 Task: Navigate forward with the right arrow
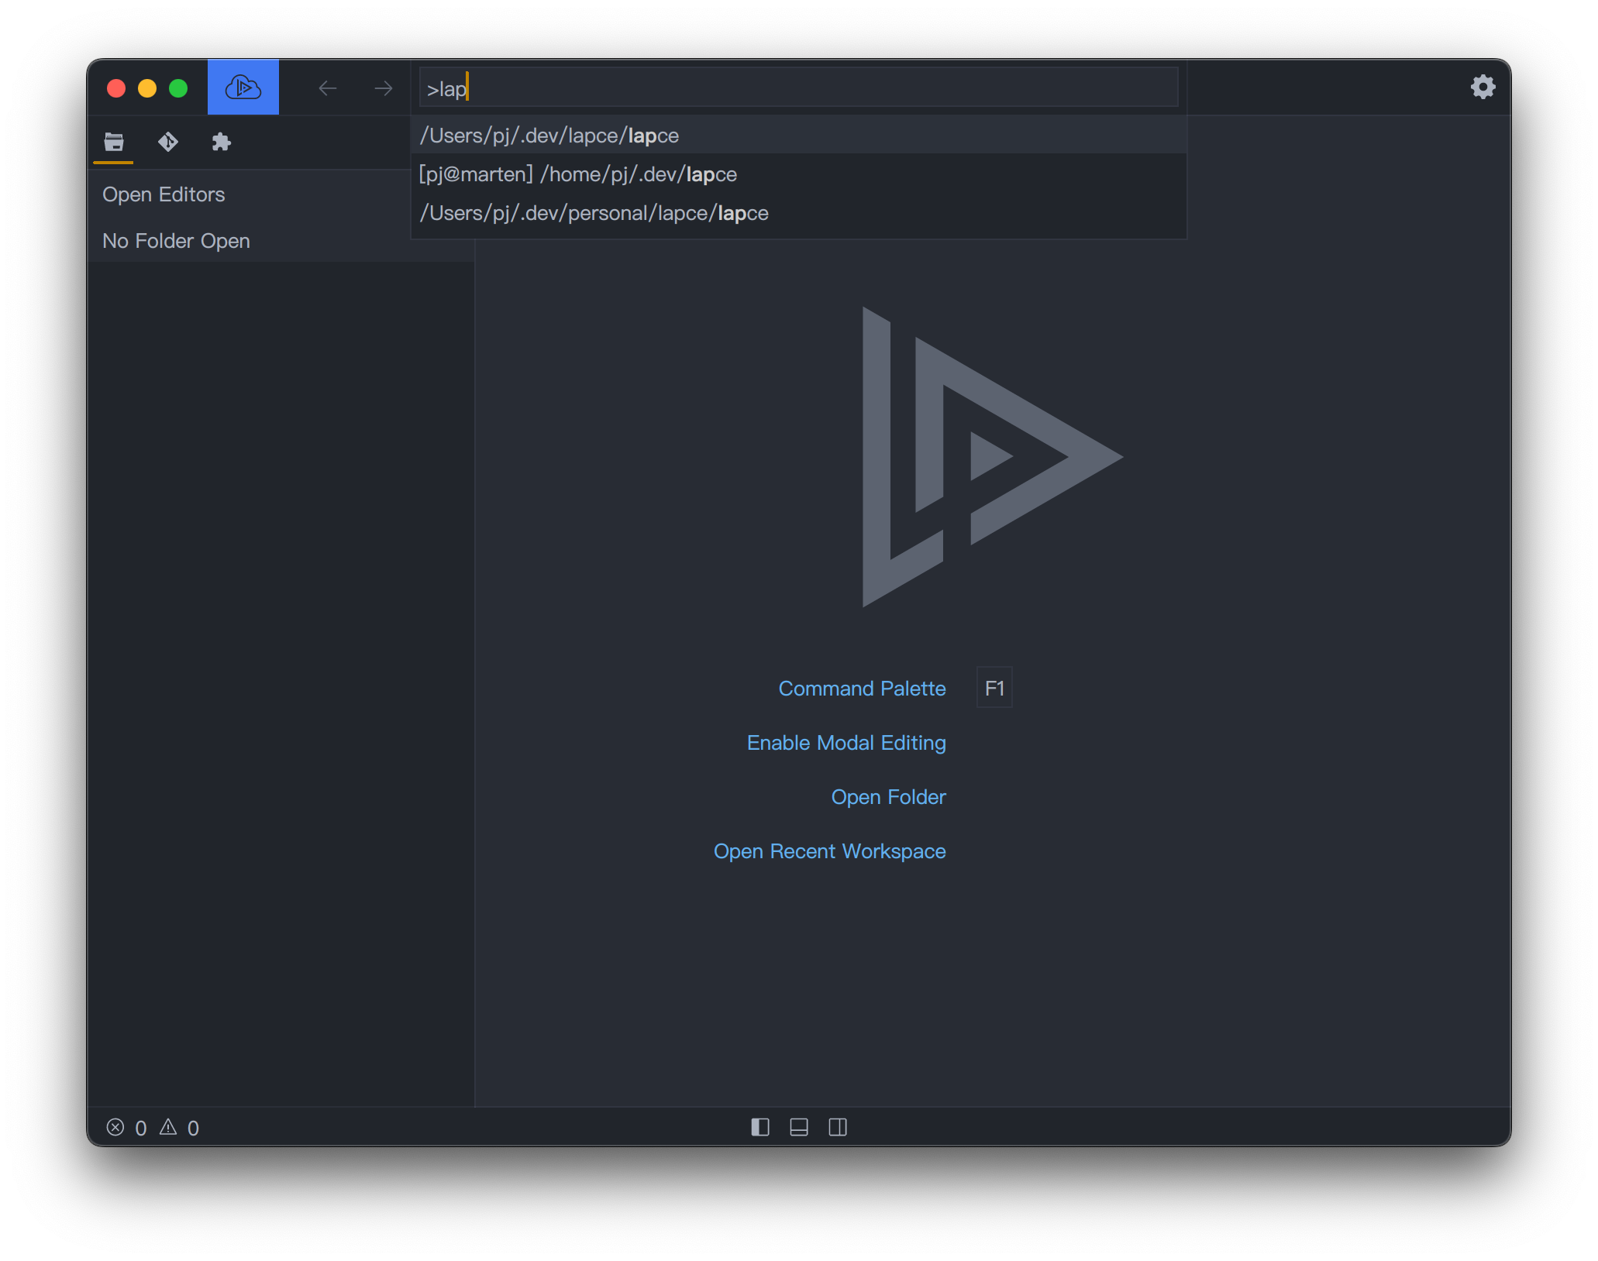click(x=383, y=88)
